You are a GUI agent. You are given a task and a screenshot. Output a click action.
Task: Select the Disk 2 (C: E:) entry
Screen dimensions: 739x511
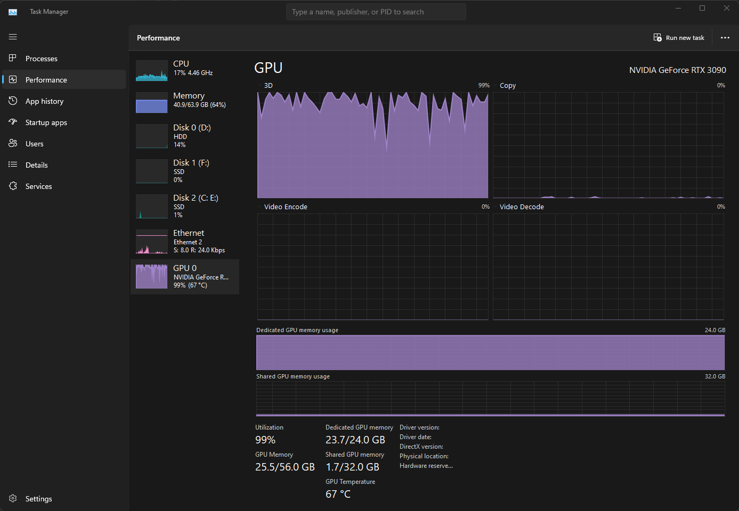click(x=185, y=206)
